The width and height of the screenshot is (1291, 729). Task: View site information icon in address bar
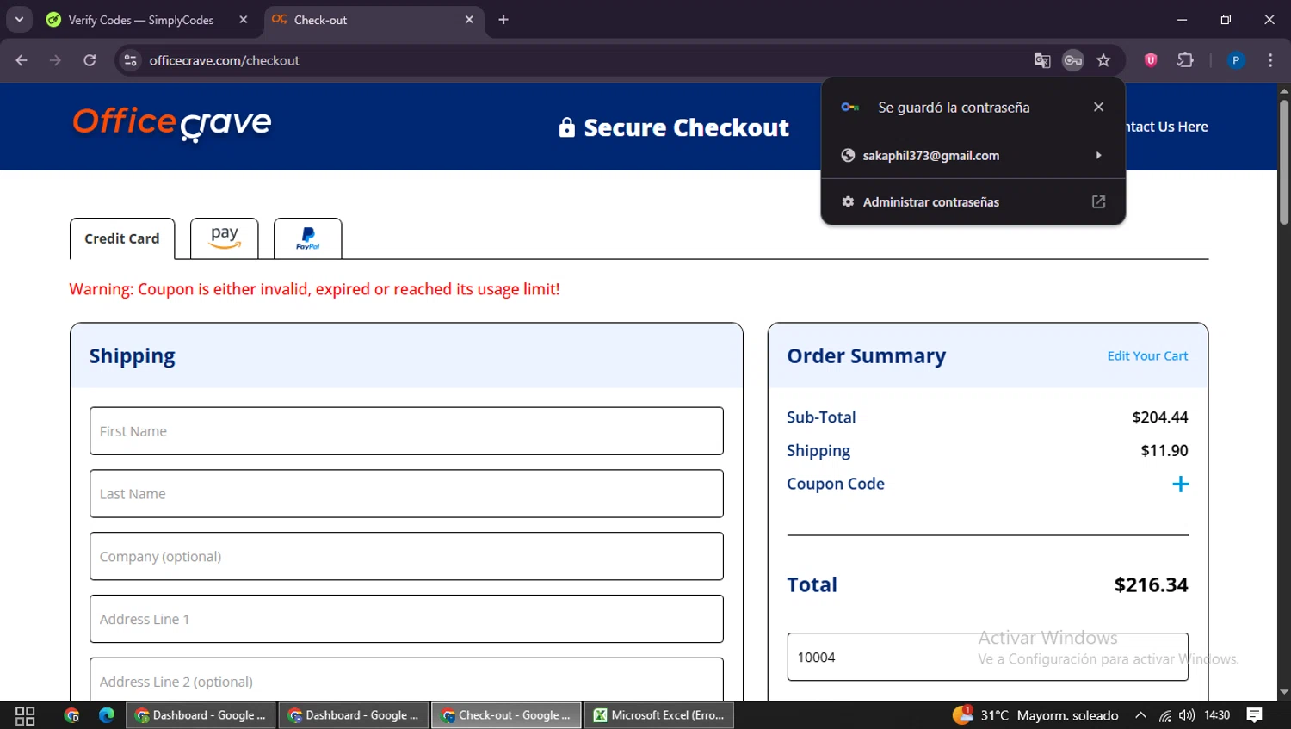(130, 60)
